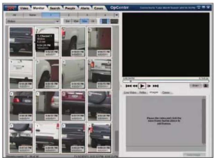
Task: Toggle the channel 3 filter button
Action: pos(87,15)
